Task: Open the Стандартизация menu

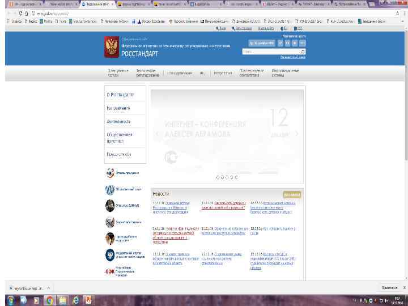Action: pyautogui.click(x=180, y=73)
